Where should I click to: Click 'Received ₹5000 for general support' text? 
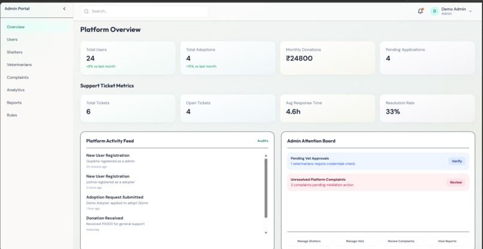pyautogui.click(x=115, y=224)
